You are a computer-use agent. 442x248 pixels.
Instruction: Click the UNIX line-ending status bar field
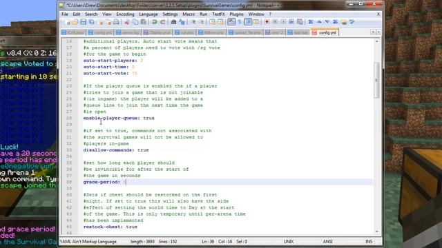coord(289,242)
